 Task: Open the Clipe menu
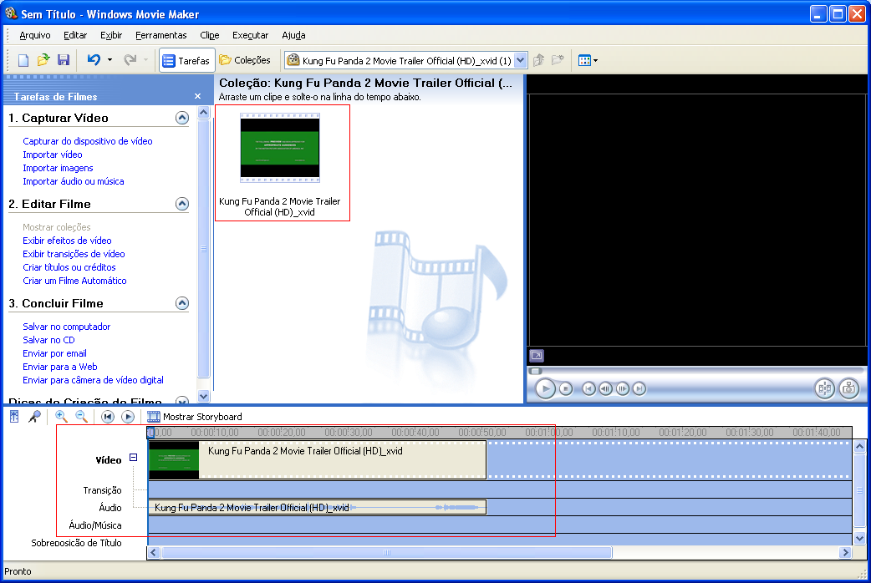pyautogui.click(x=210, y=36)
